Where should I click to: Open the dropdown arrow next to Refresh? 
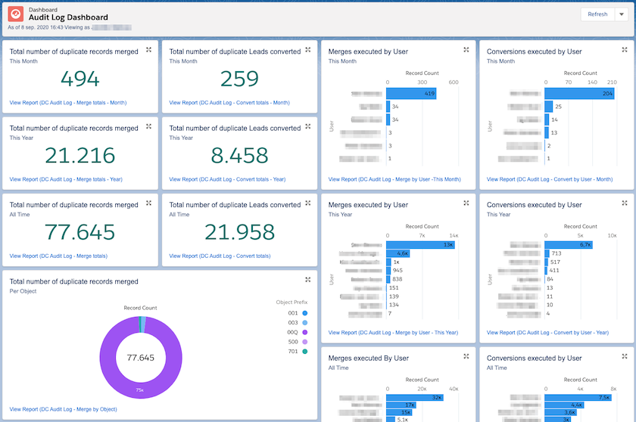(622, 14)
